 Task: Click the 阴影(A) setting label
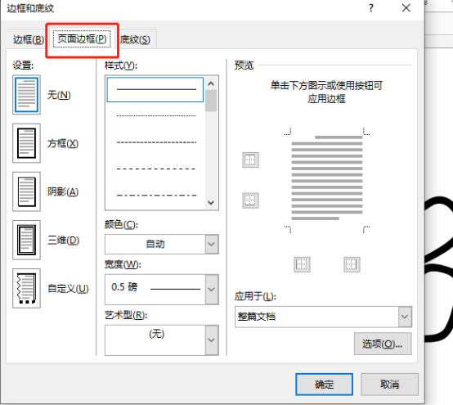[x=63, y=191]
